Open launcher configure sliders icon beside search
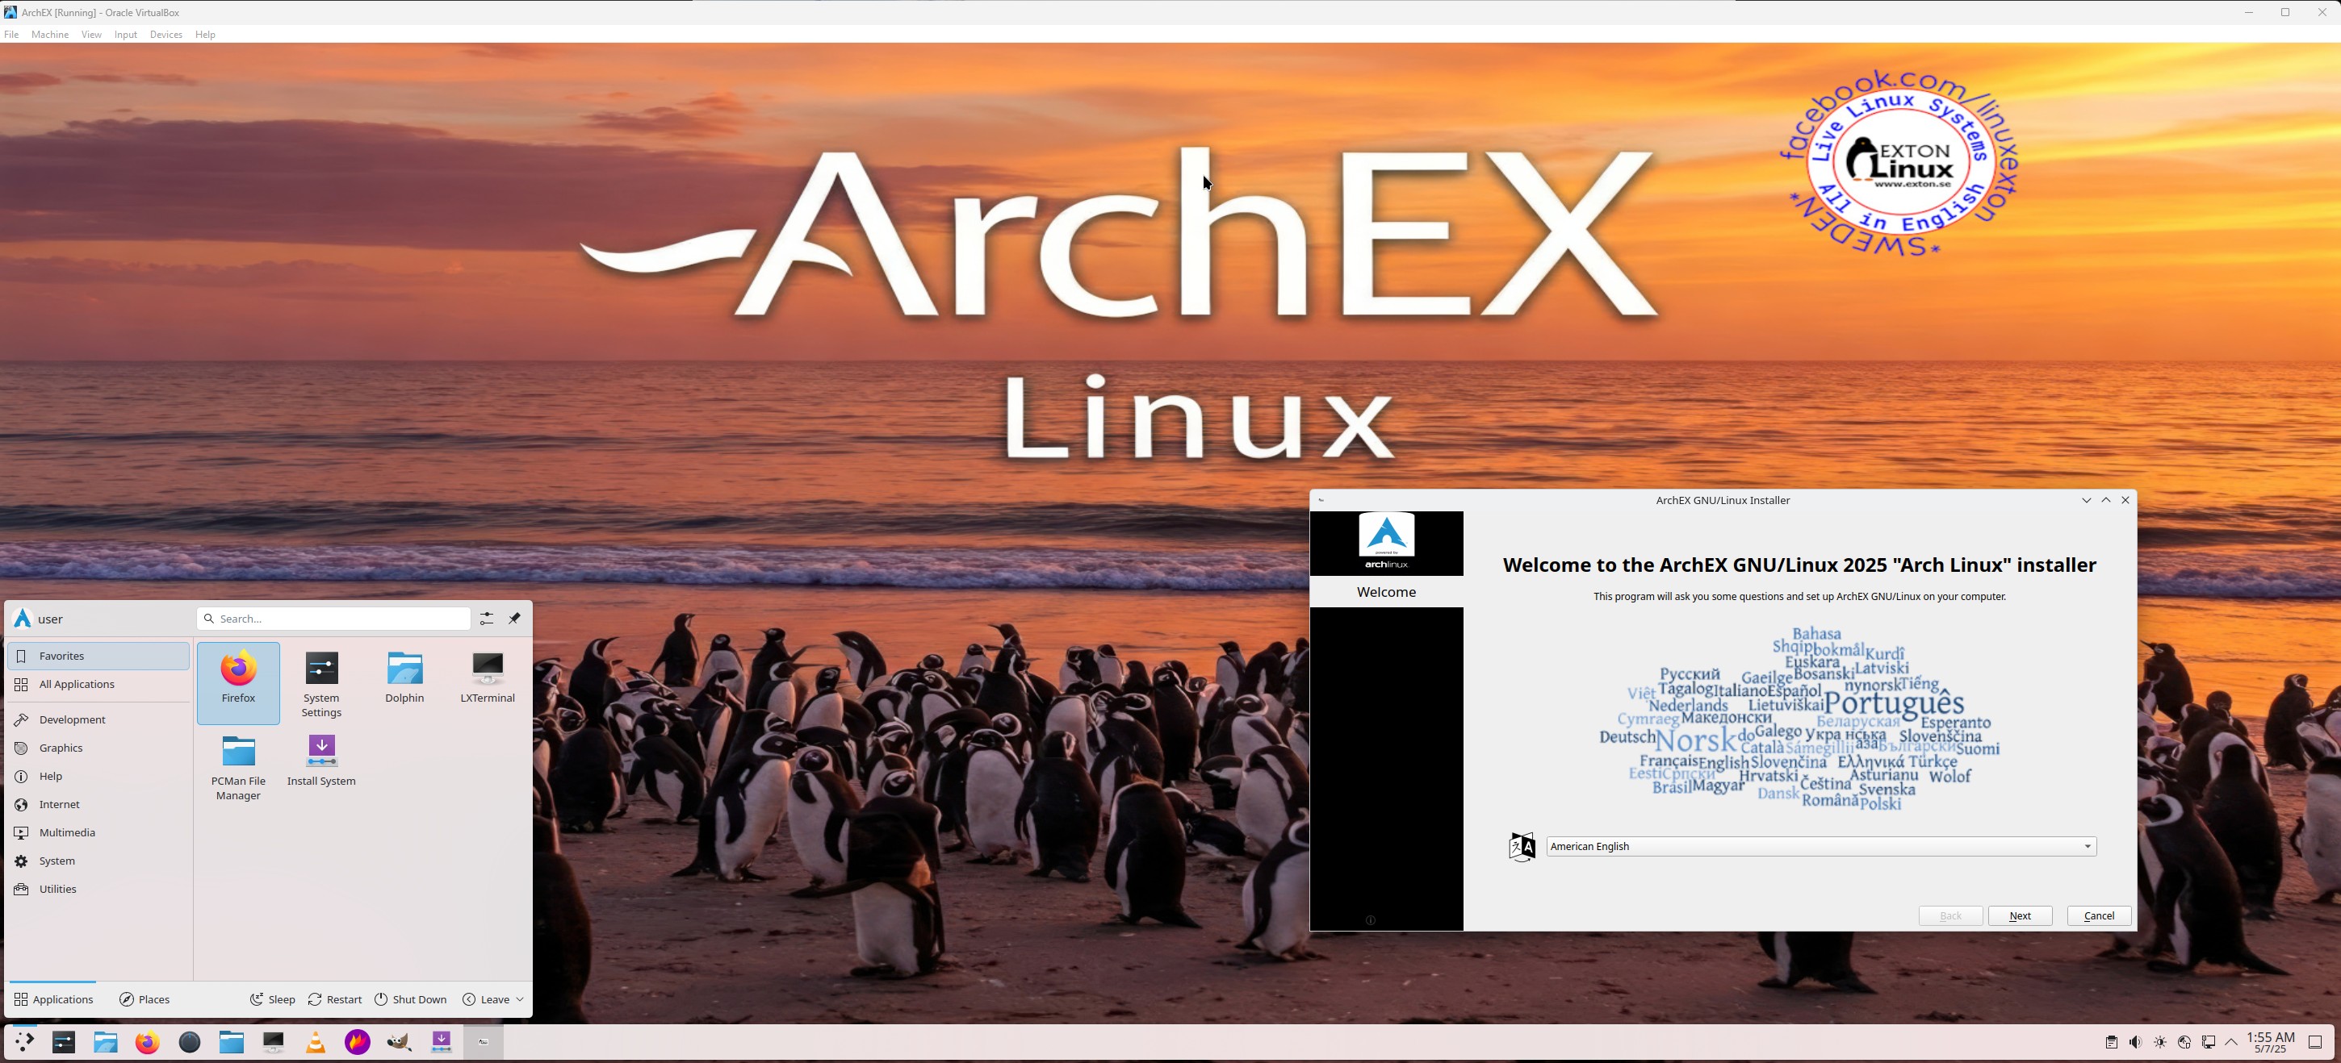Screen dimensions: 2341x1063 487,618
